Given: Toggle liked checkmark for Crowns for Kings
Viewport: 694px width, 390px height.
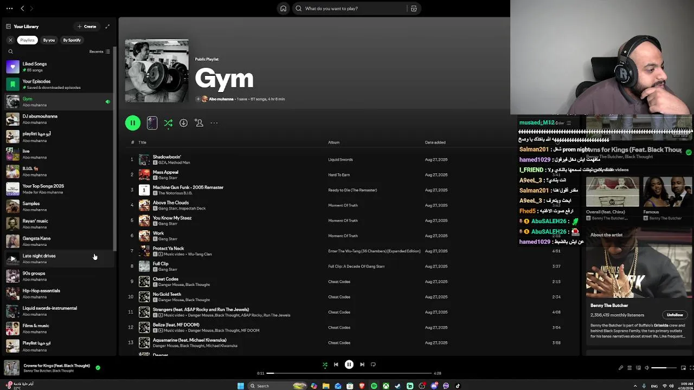Looking at the screenshot, I should [98, 368].
